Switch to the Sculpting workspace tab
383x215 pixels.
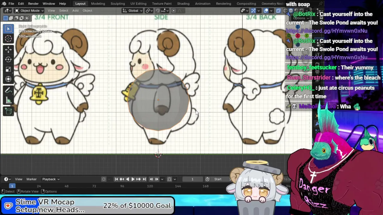118,4
